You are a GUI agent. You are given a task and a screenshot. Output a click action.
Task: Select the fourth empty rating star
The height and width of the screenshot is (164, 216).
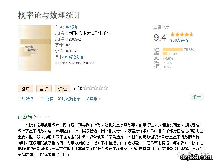point(101,88)
